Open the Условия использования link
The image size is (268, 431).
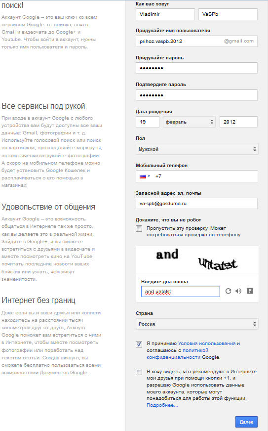[x=207, y=344]
